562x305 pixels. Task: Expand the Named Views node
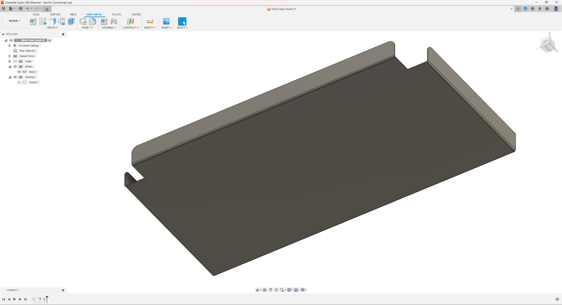click(9, 56)
